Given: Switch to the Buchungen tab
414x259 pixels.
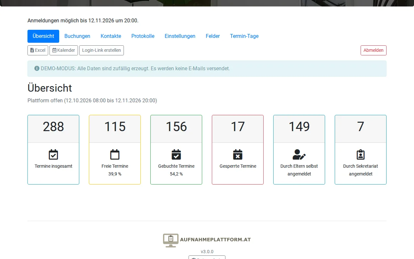Looking at the screenshot, I should (77, 36).
